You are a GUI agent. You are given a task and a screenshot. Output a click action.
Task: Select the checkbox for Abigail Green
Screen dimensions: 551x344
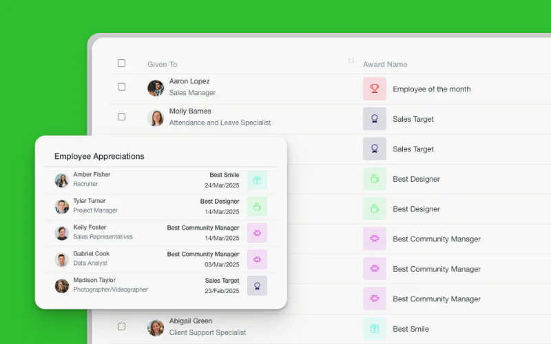tap(122, 326)
